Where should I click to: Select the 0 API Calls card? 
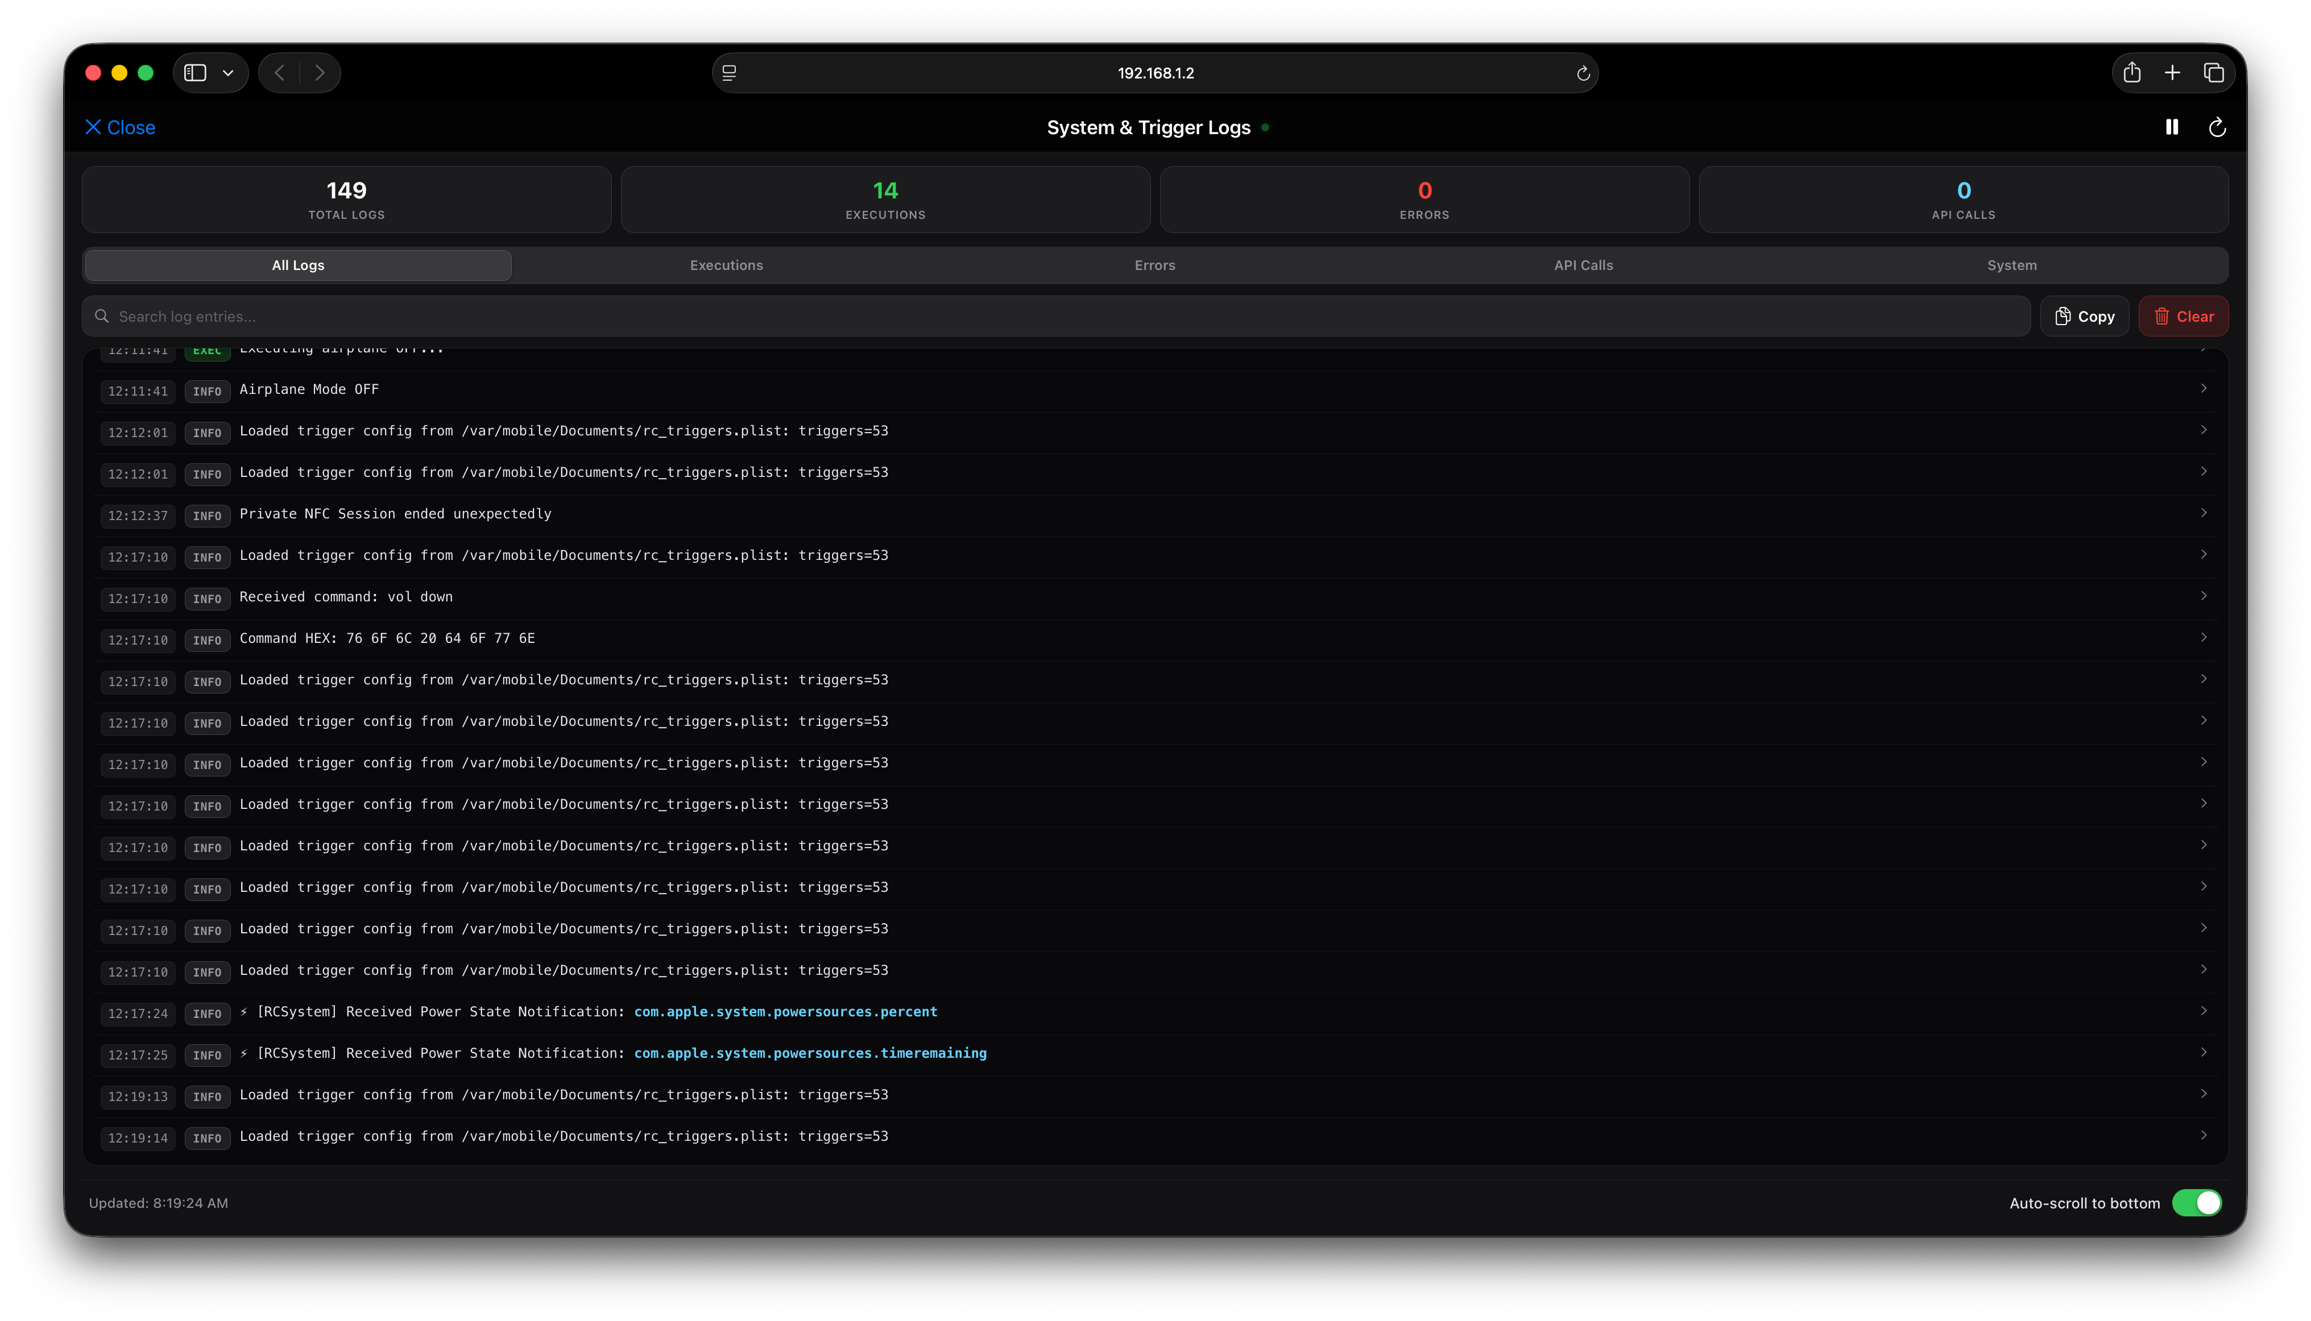[x=1964, y=200]
